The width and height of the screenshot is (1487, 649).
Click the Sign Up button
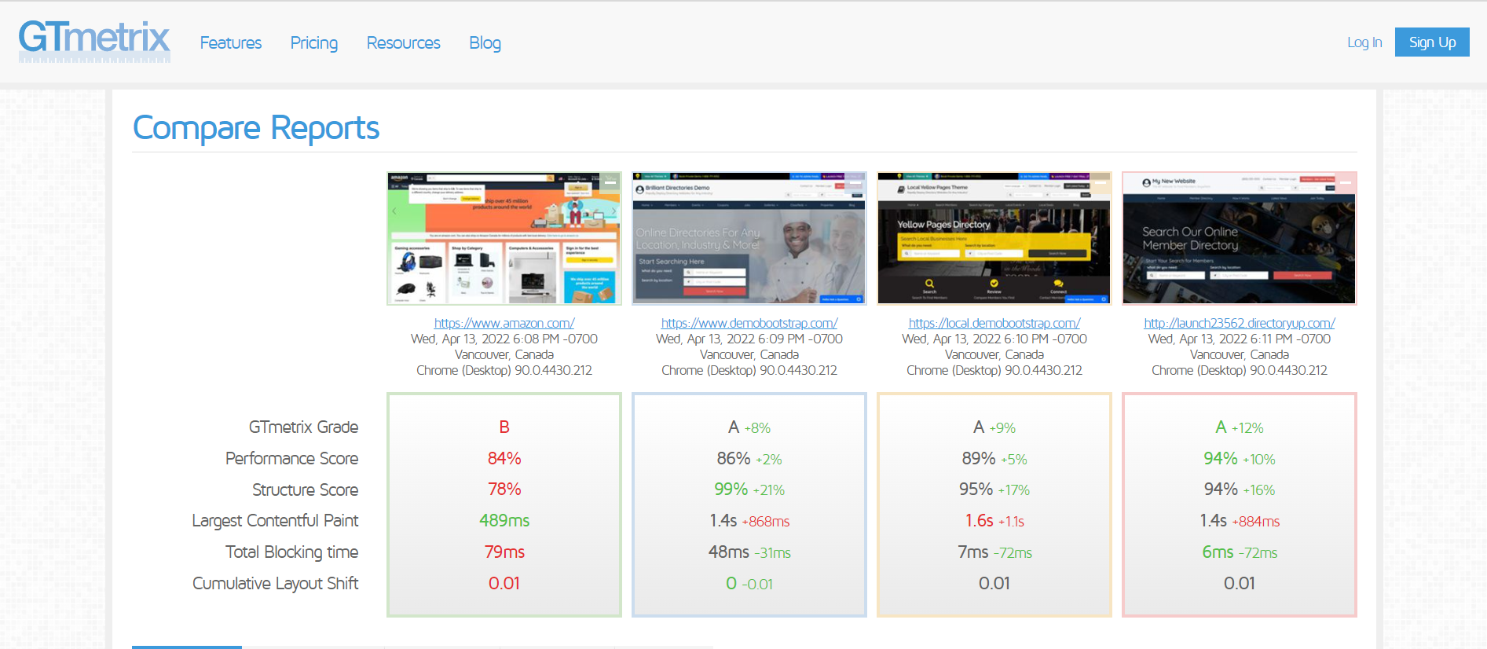click(x=1432, y=42)
